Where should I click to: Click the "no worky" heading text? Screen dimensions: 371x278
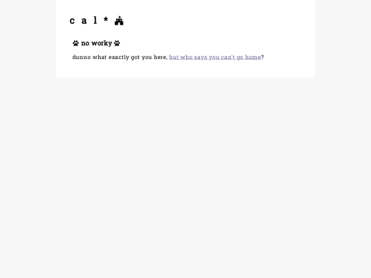click(x=97, y=43)
